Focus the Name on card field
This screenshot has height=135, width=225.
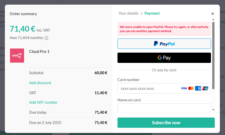164,108
